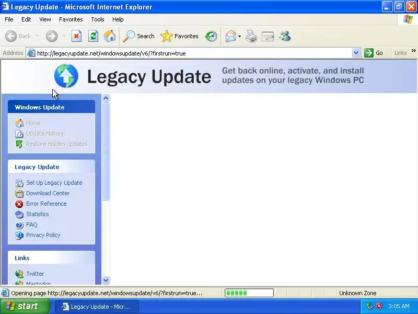This screenshot has height=314, width=418.
Task: Click the Windows Update panel header
Action: (51, 107)
